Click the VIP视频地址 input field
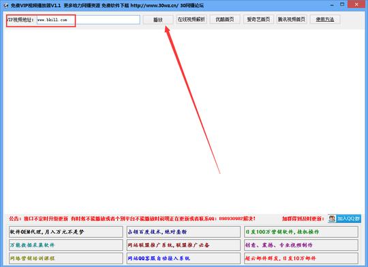The height and width of the screenshot is (267, 368). pyautogui.click(x=88, y=20)
